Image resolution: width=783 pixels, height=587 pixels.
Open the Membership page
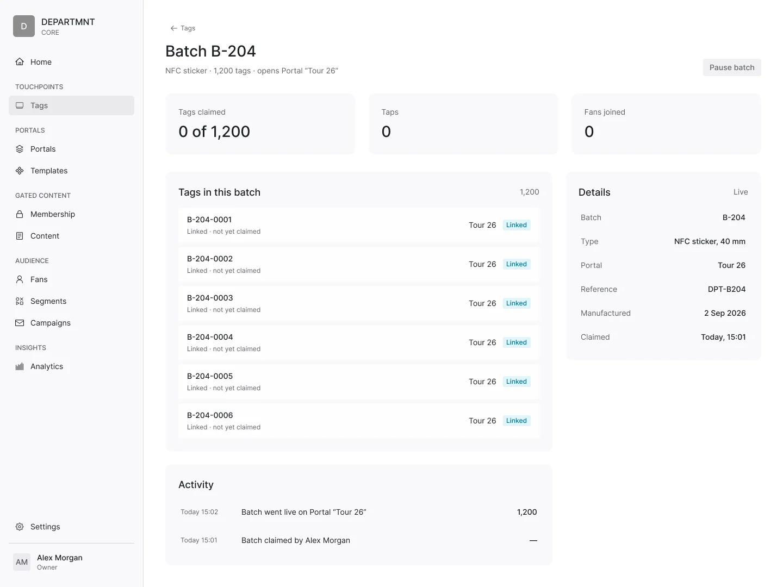tap(71, 214)
